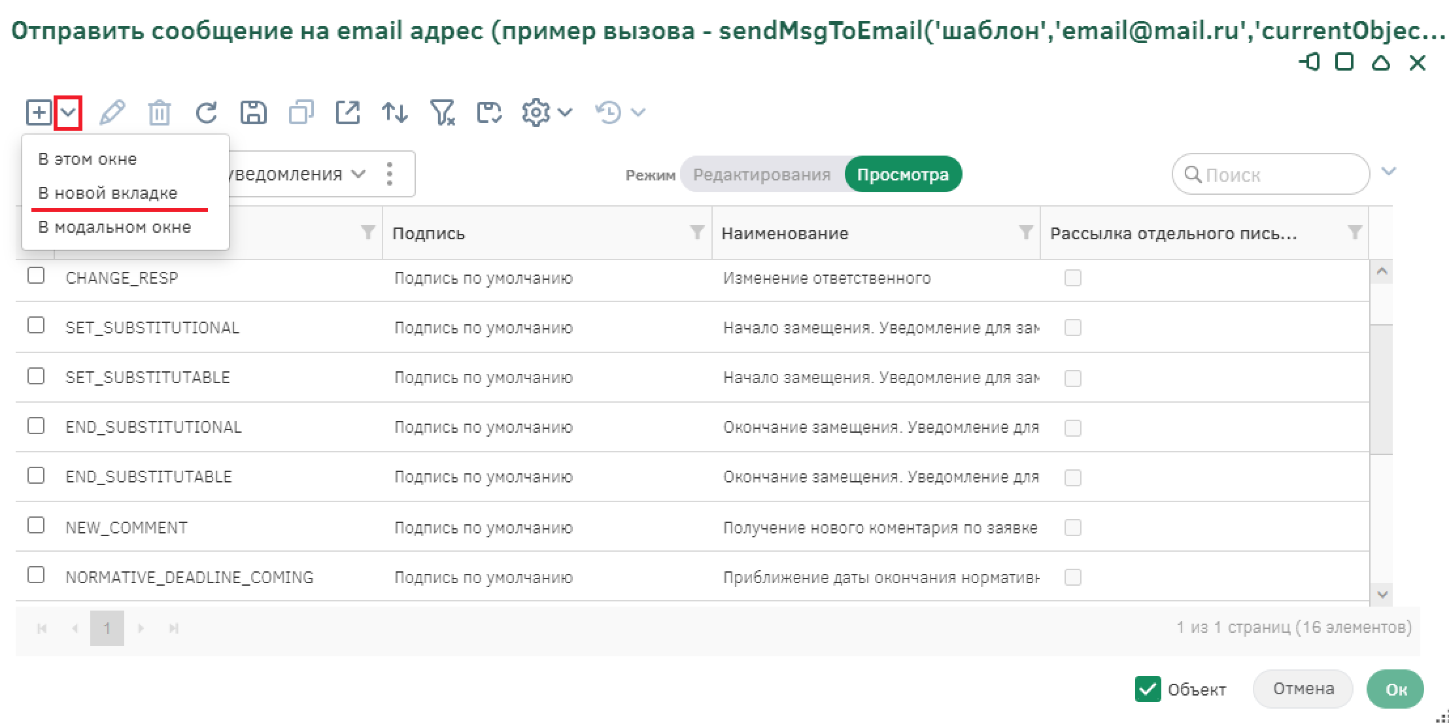
Task: Expand the chevron next to the gear
Action: [565, 112]
